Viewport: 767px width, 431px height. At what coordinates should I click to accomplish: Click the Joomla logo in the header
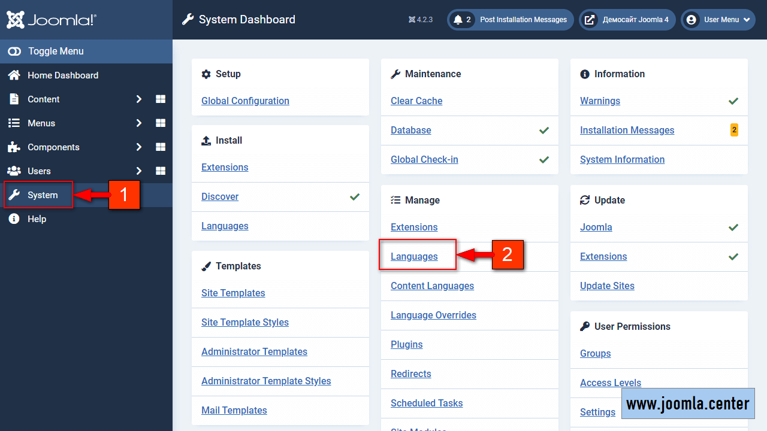click(52, 20)
